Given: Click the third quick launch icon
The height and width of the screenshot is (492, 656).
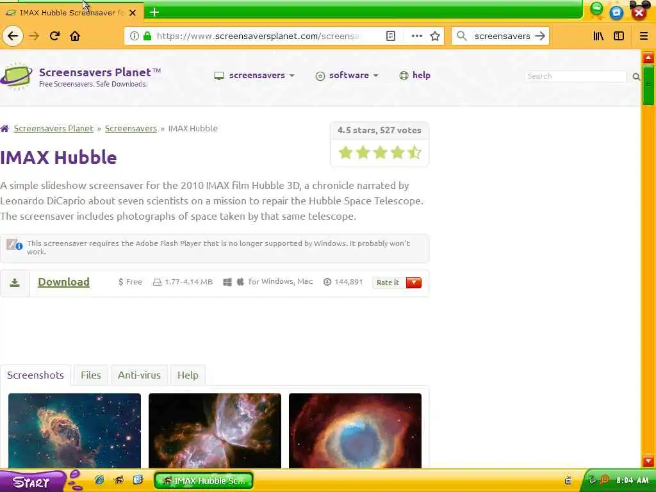Looking at the screenshot, I should [x=138, y=480].
